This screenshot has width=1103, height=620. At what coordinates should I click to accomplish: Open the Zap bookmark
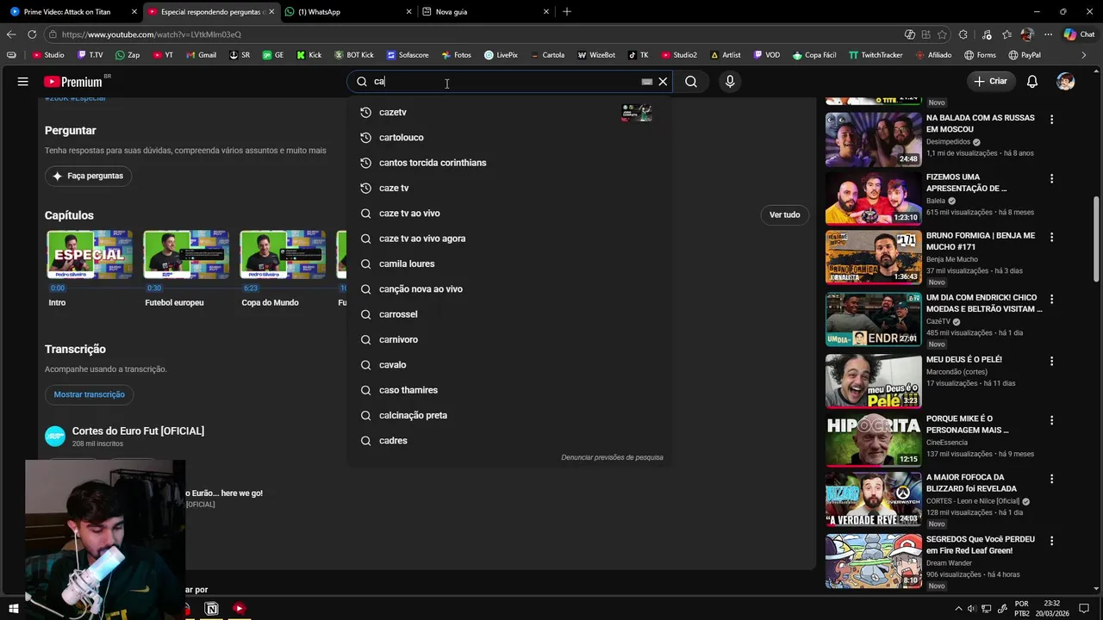click(x=128, y=55)
